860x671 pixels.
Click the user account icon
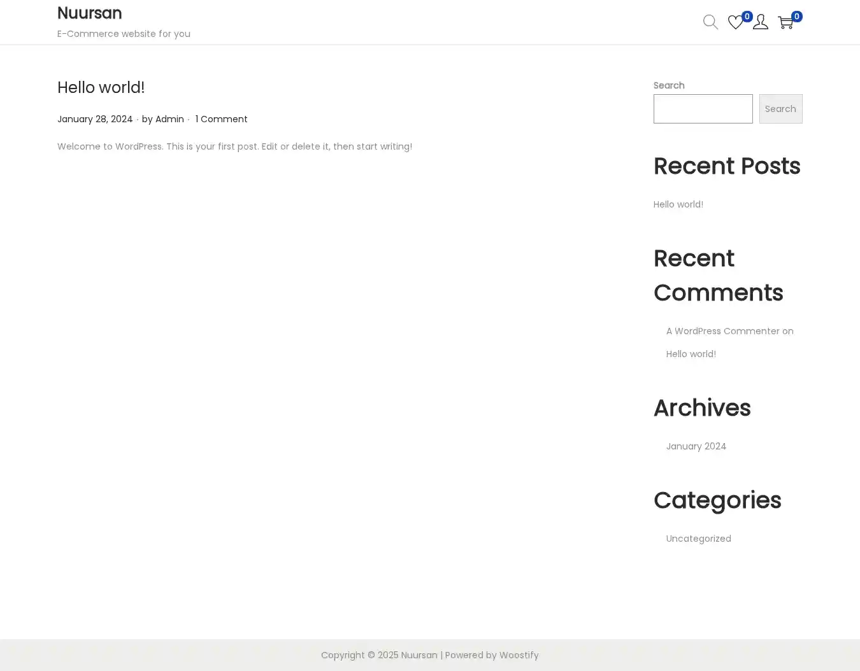(760, 22)
